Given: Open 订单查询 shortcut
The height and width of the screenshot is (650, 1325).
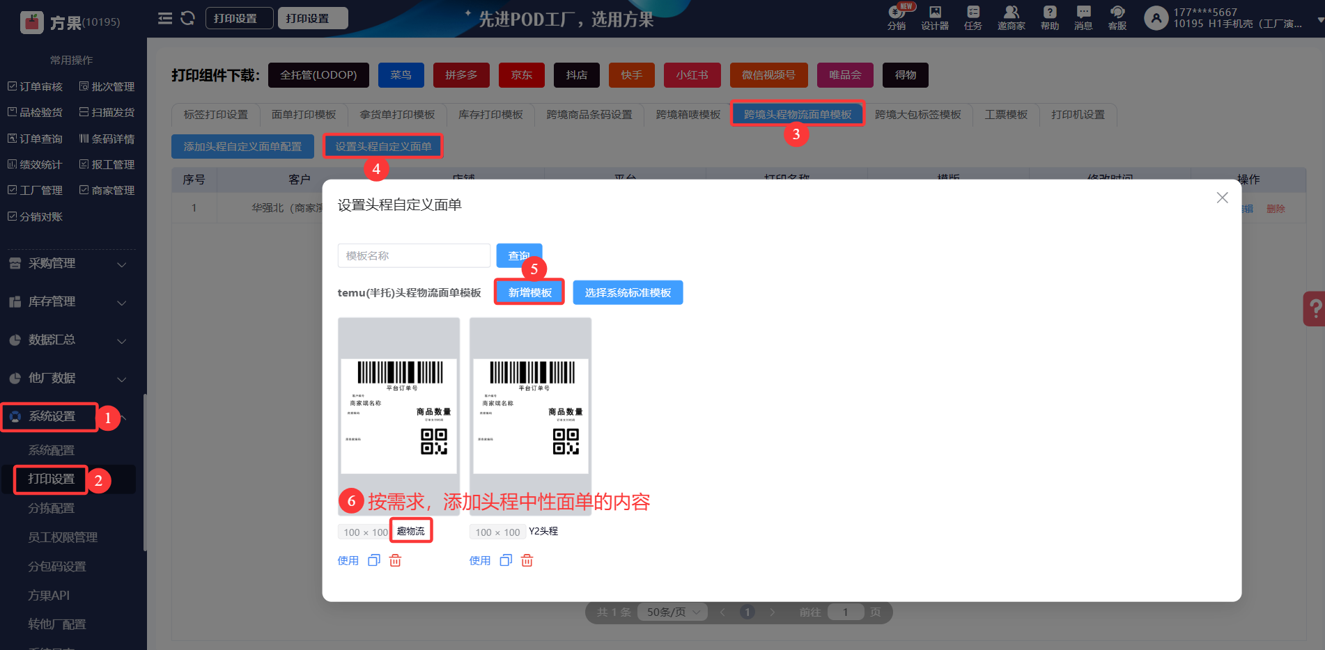Looking at the screenshot, I should coord(35,138).
